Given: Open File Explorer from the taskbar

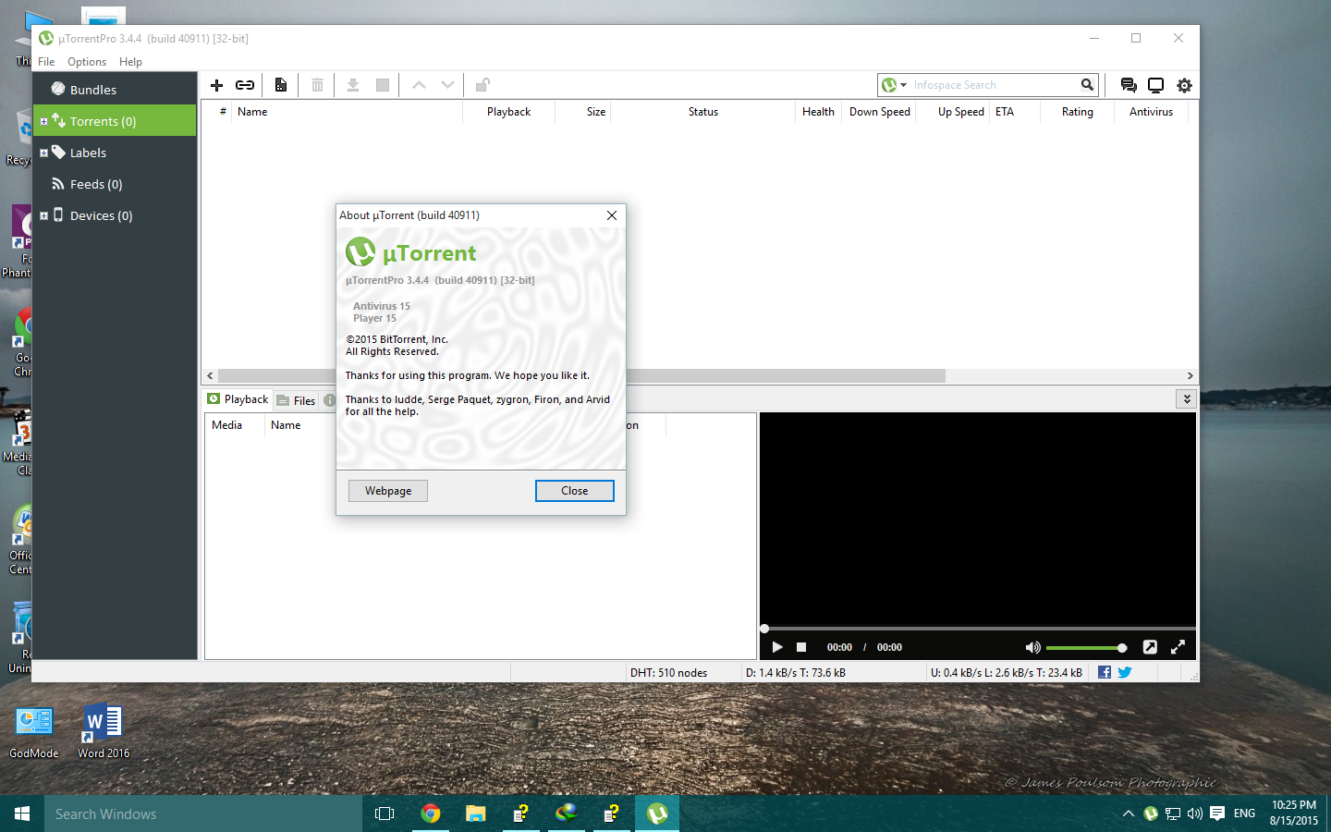Looking at the screenshot, I should (x=475, y=814).
